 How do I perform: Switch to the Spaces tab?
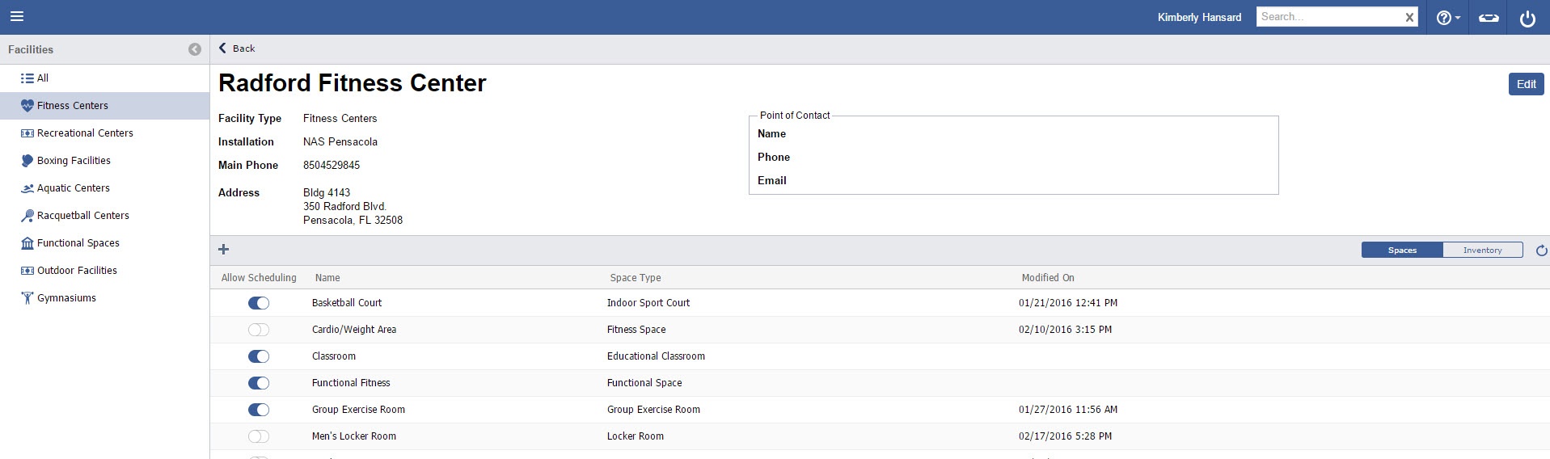[1402, 251]
